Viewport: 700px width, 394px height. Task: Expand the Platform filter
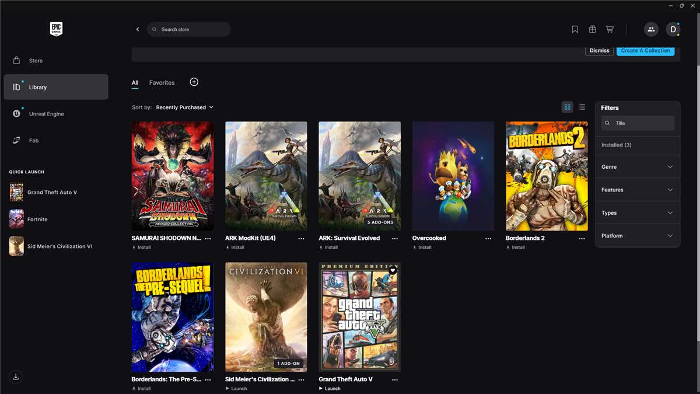(x=638, y=236)
